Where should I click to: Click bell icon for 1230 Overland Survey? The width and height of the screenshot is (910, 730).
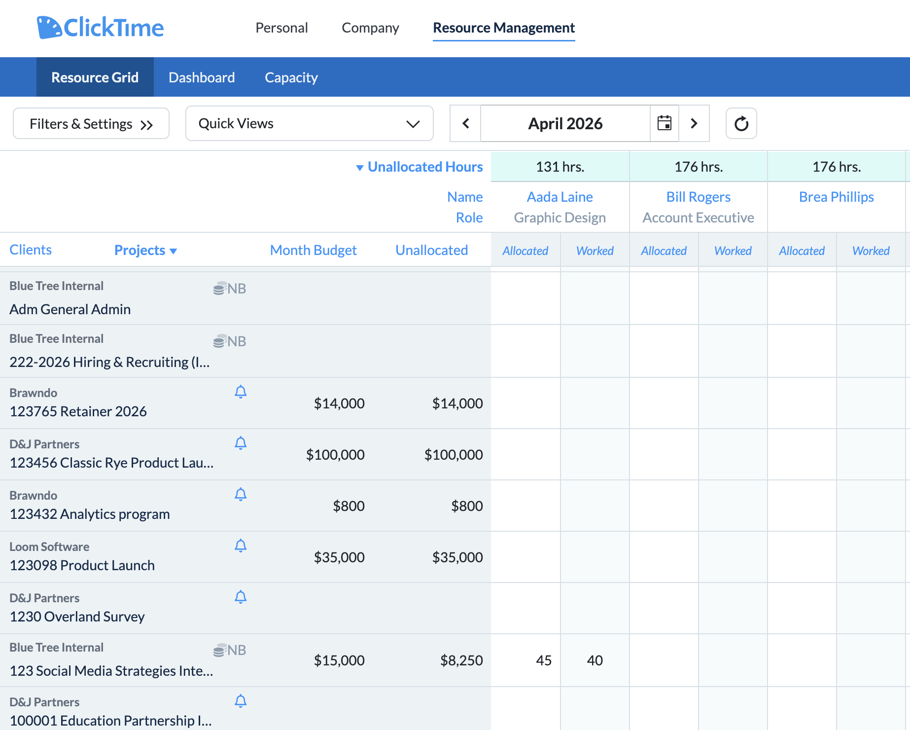point(241,597)
